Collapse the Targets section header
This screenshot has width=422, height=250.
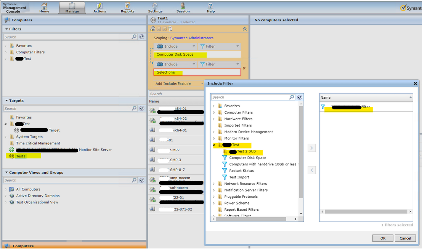(x=6, y=101)
